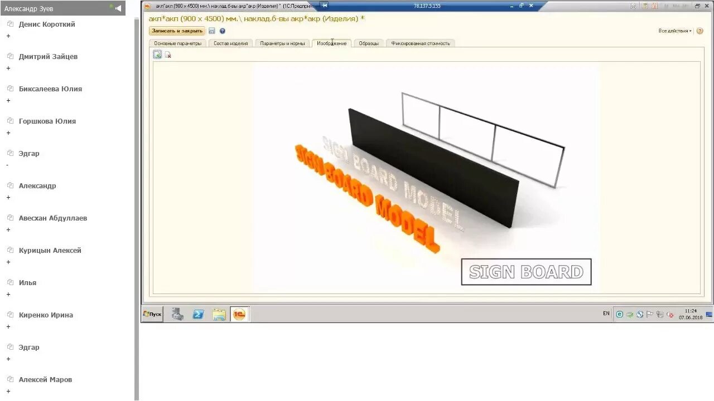Click the contact icon beside Курицын Алексей
This screenshot has height=401, width=714.
coord(10,250)
